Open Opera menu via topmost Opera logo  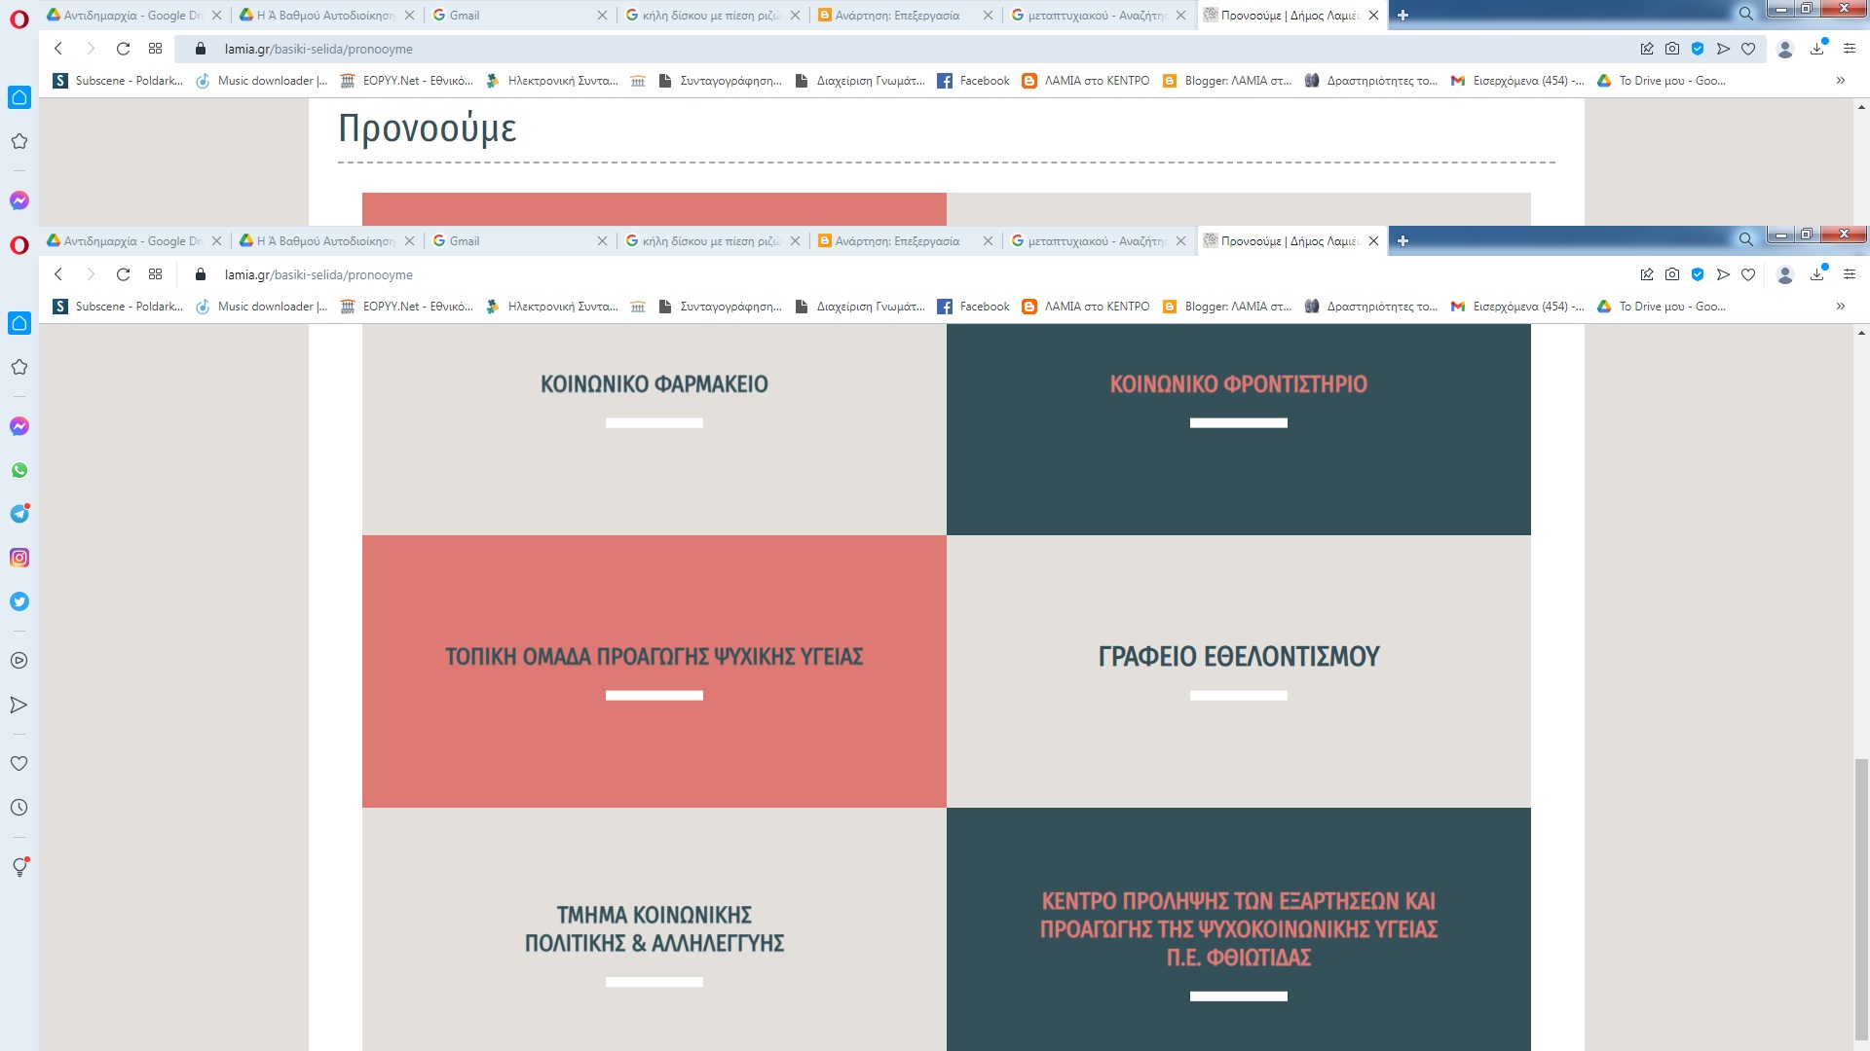click(19, 18)
